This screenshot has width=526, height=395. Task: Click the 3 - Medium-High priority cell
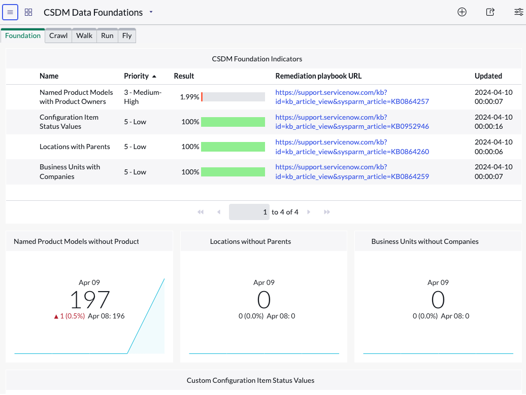(143, 97)
